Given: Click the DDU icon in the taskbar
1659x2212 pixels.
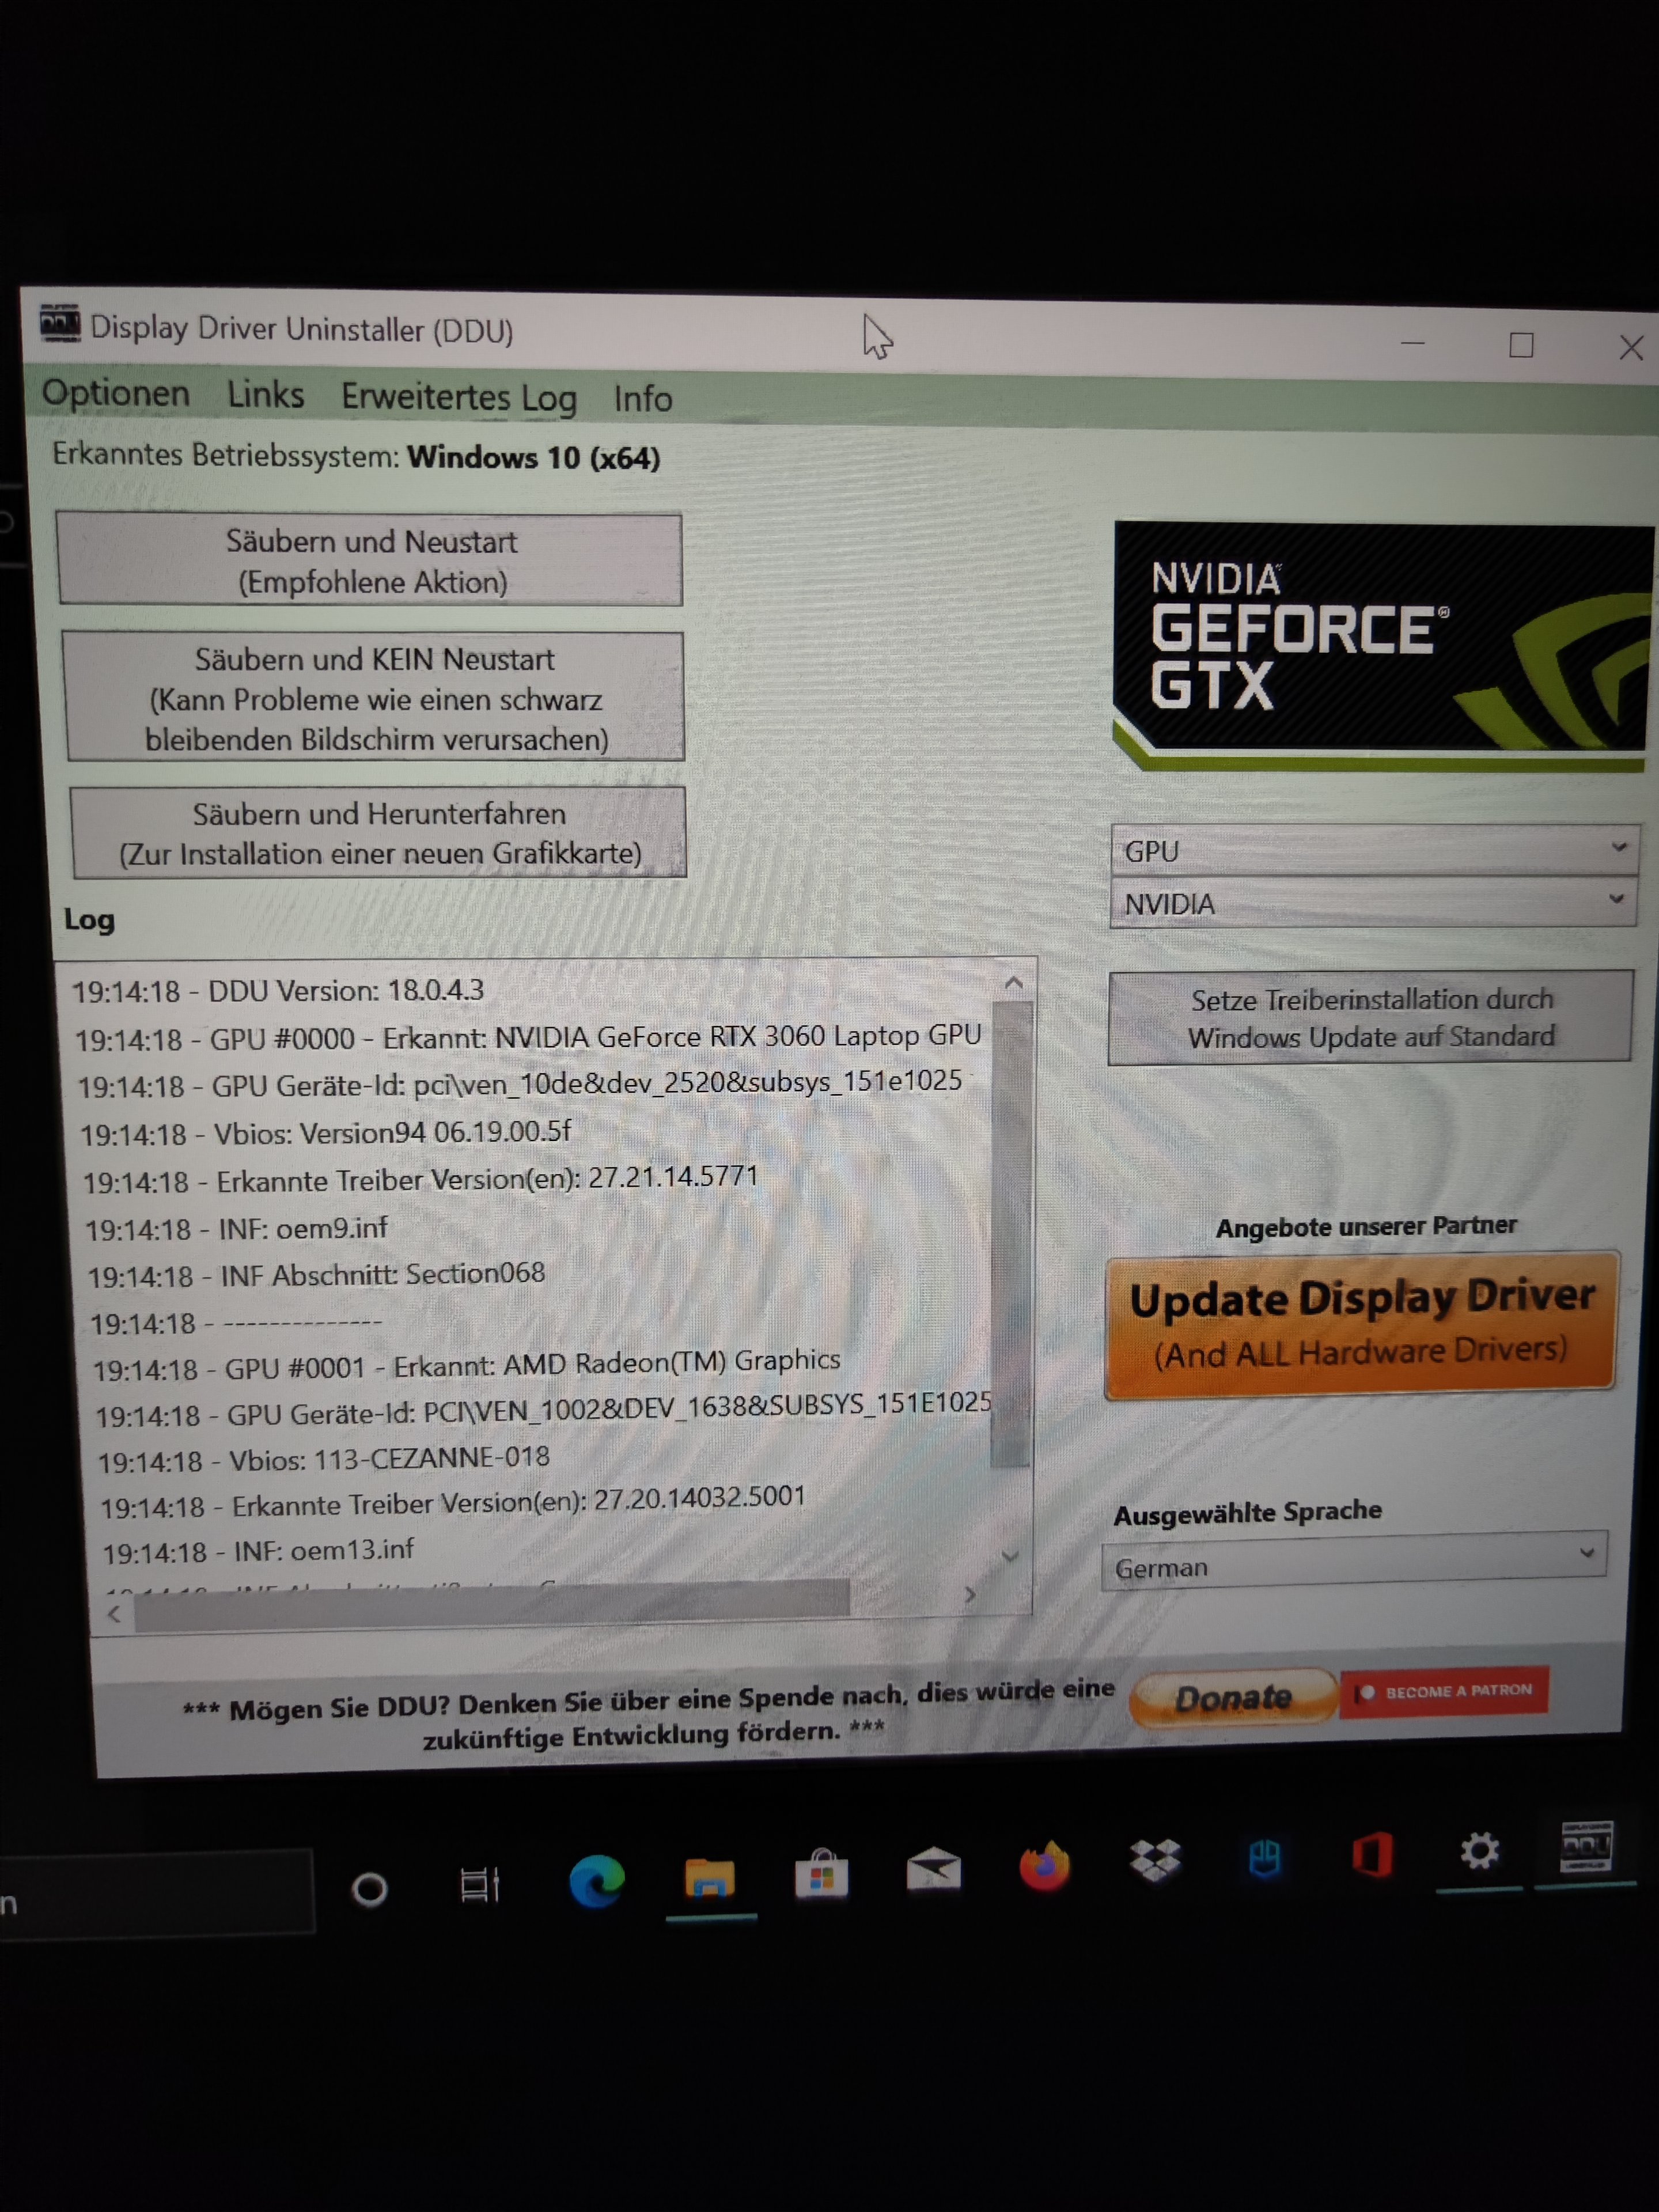Looking at the screenshot, I should pos(1586,1847).
